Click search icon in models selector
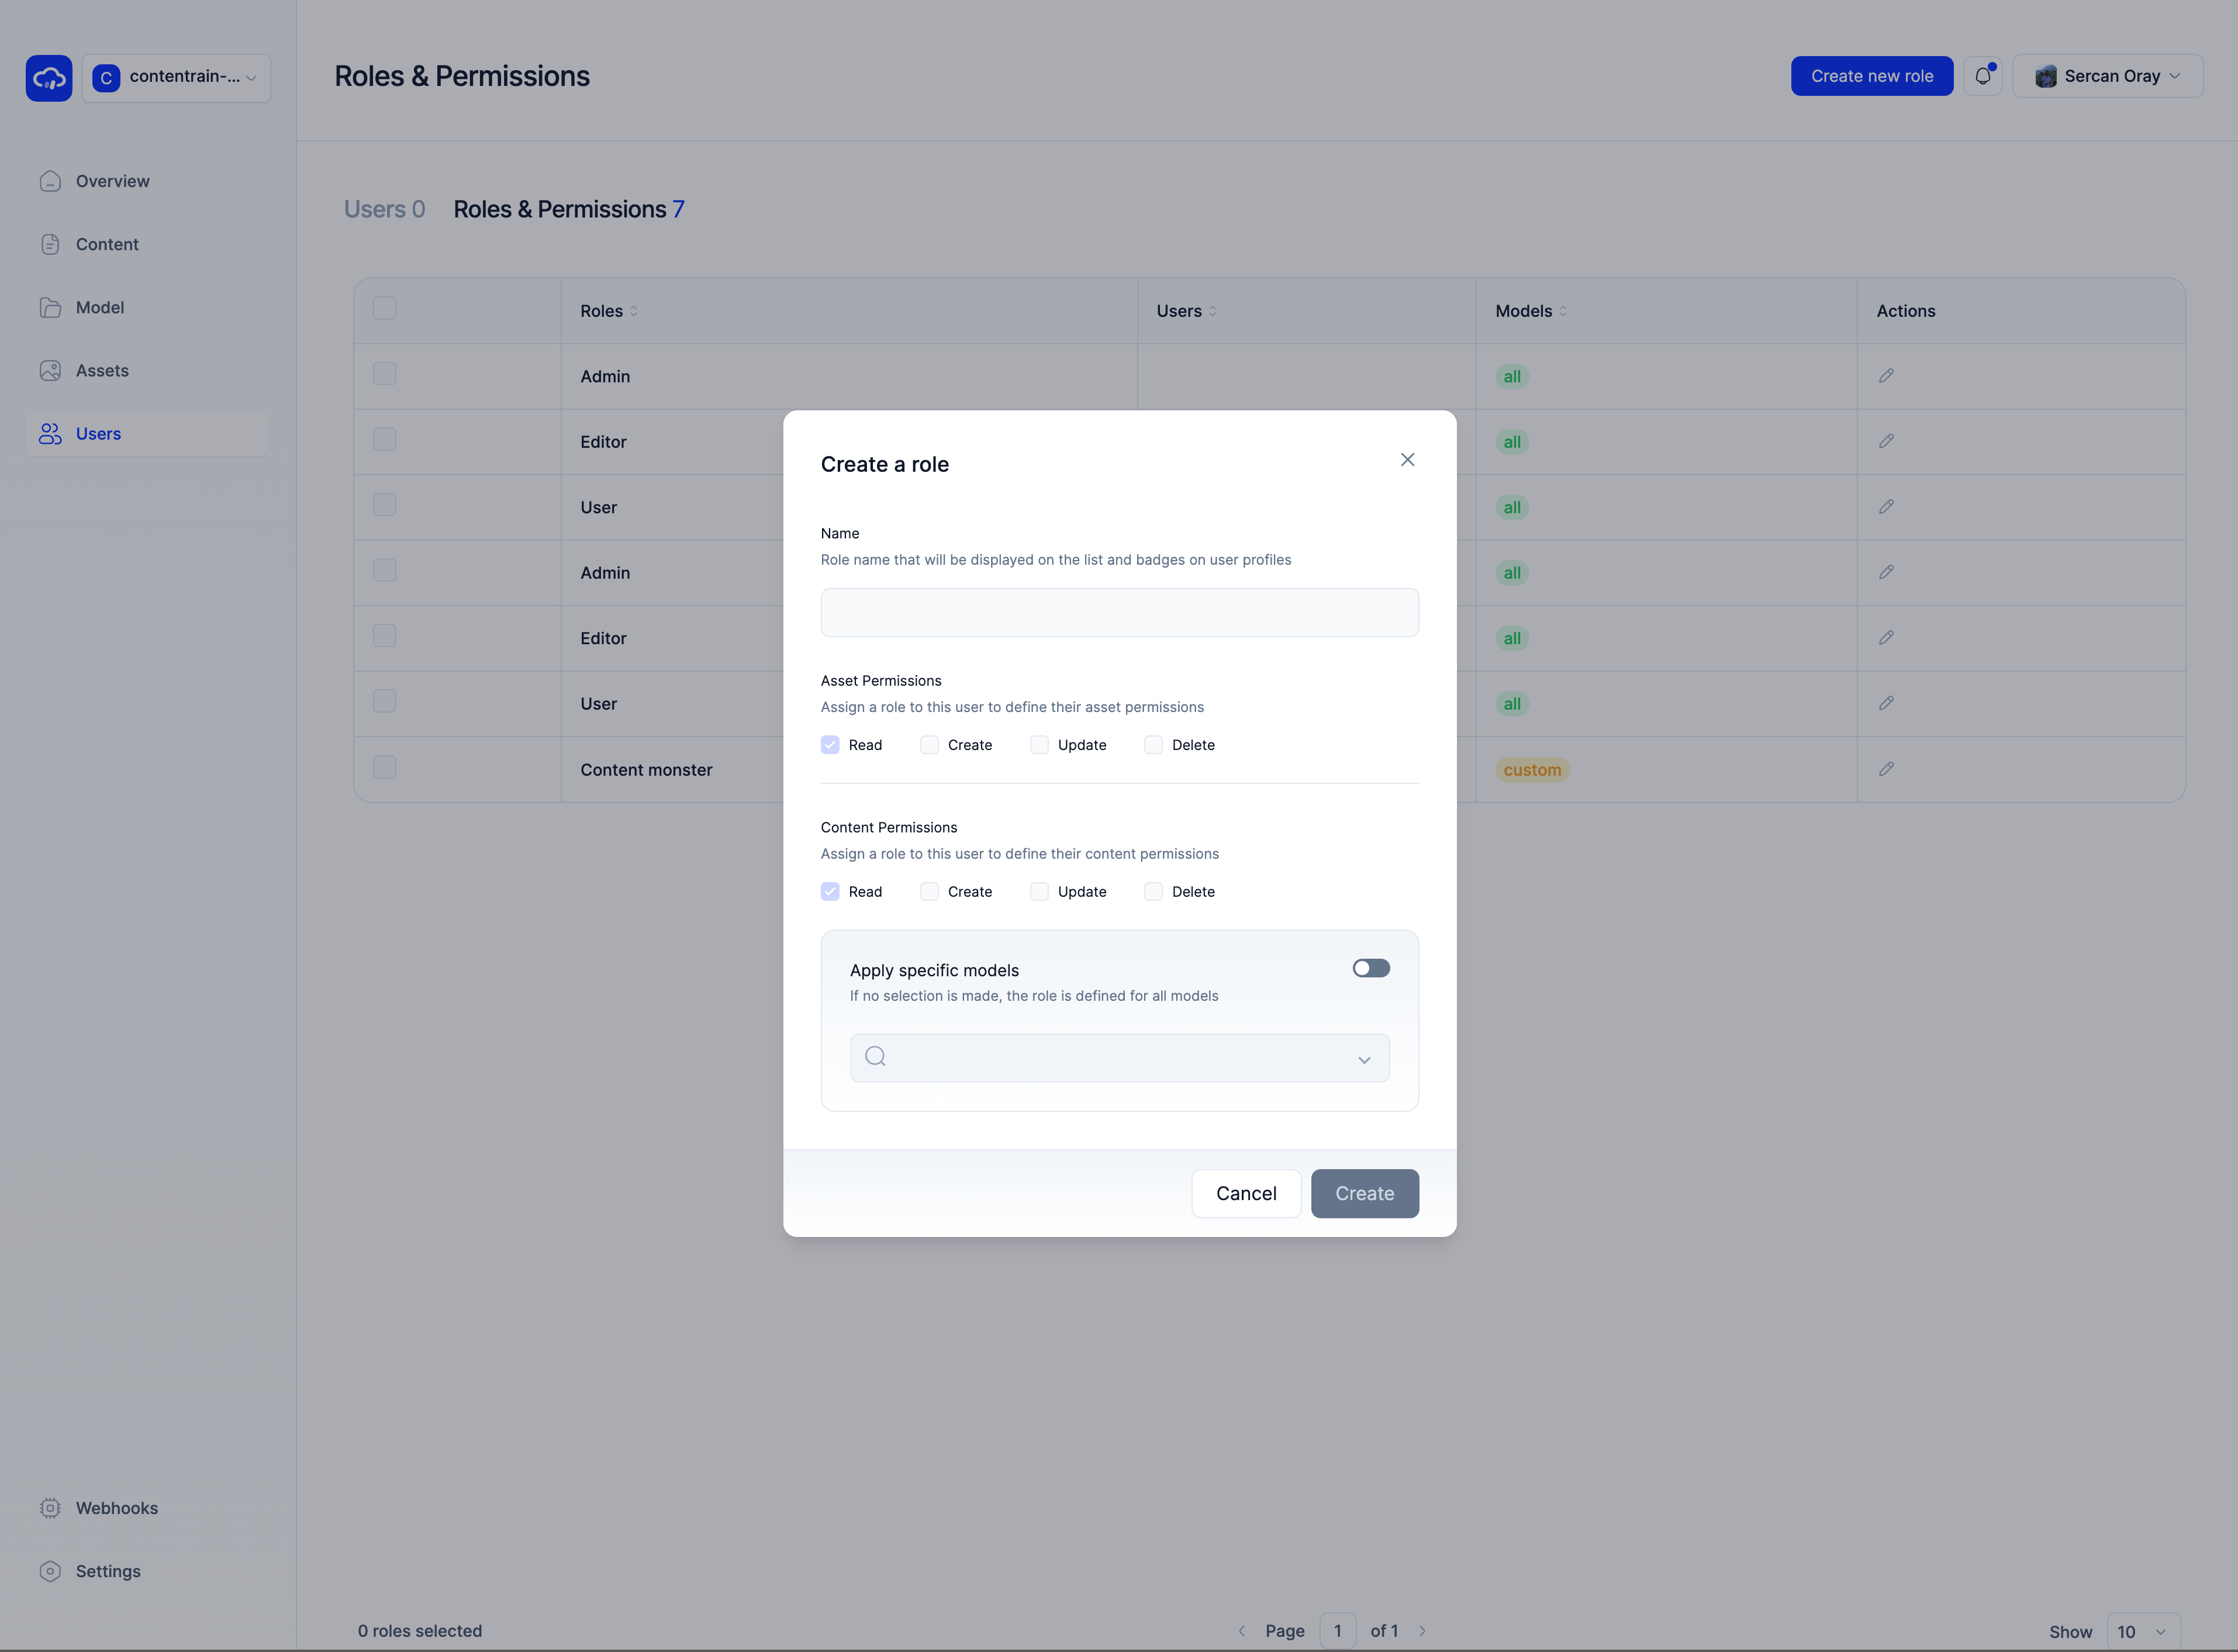The height and width of the screenshot is (1652, 2238). point(875,1057)
